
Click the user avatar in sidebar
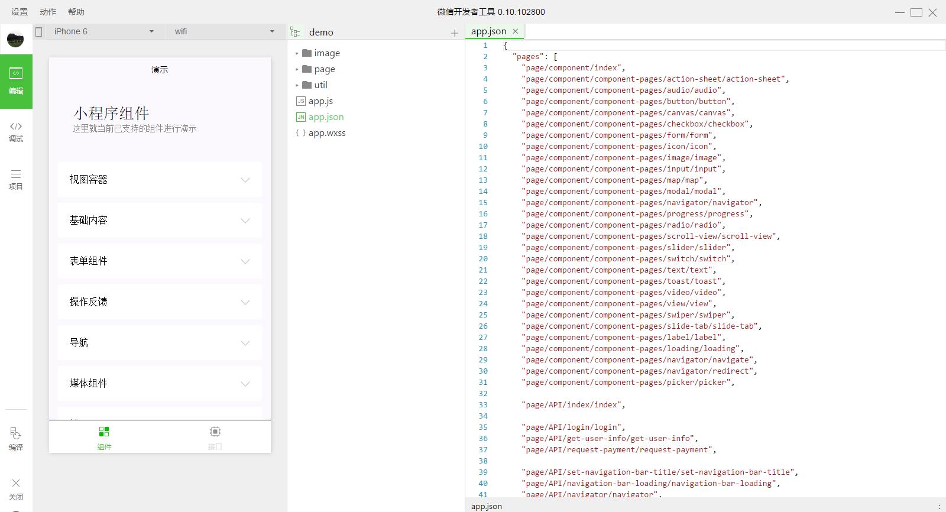(15, 40)
